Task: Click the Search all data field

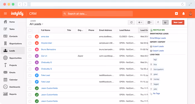Action: (x=97, y=14)
